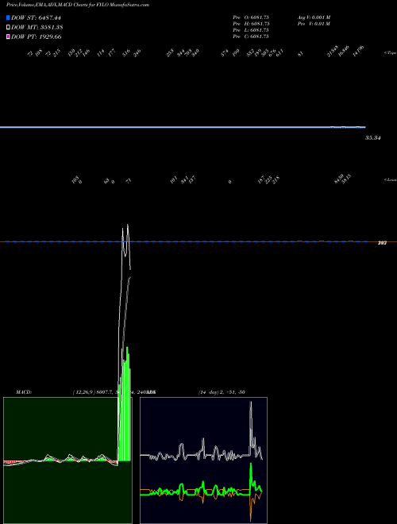Click the white DOW MT legend swatch
Viewport: 397px width, 524px height.
point(8,28)
